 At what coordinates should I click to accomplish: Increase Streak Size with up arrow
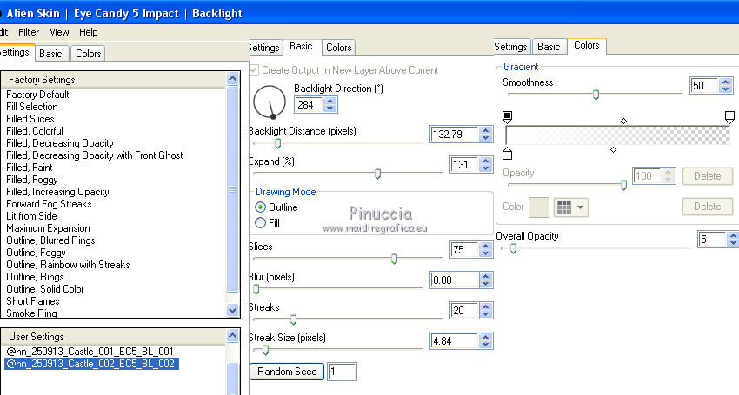point(485,337)
